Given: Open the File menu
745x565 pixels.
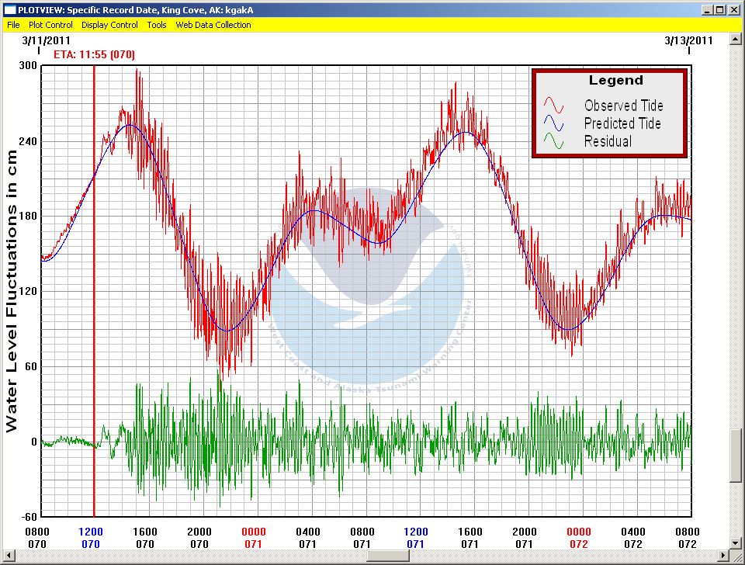Looking at the screenshot, I should (13, 25).
